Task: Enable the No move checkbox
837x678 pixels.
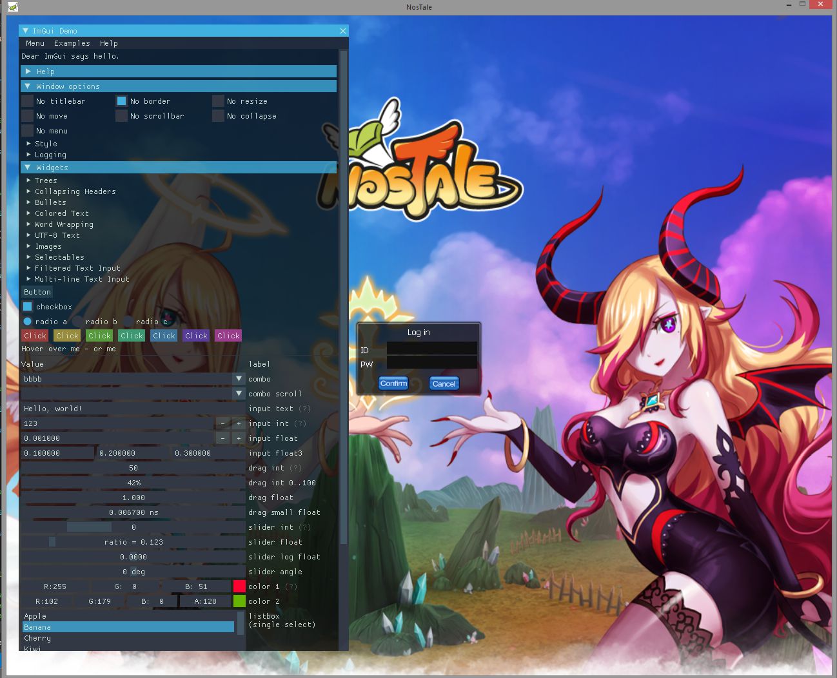Action: coord(27,116)
